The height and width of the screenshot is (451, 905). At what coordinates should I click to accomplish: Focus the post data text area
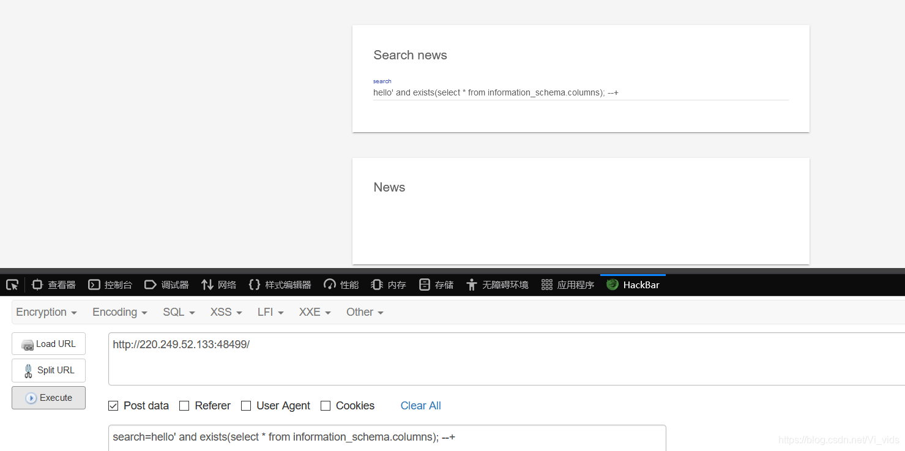click(x=387, y=438)
